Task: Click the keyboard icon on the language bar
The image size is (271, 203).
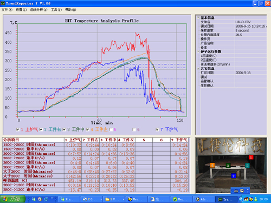Action: pos(236,191)
